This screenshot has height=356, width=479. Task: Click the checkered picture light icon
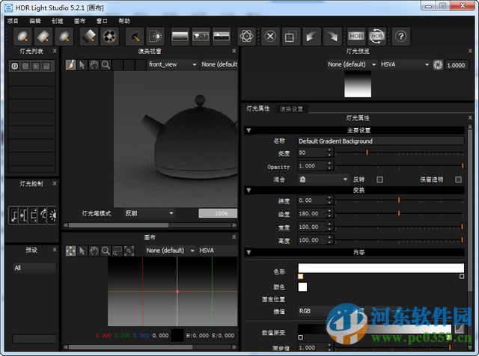click(110, 37)
